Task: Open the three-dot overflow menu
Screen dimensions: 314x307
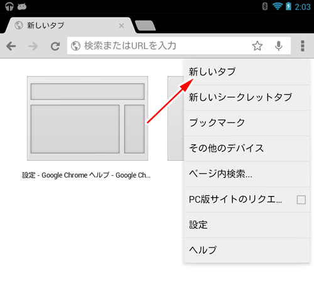Action: tap(303, 46)
